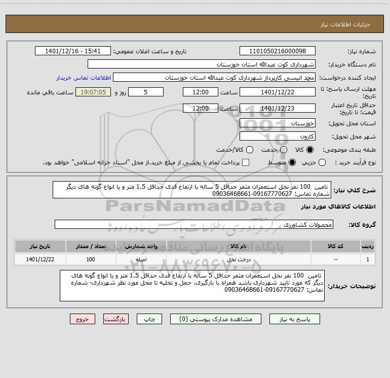Click the price validity time 12:00 field

201,108
